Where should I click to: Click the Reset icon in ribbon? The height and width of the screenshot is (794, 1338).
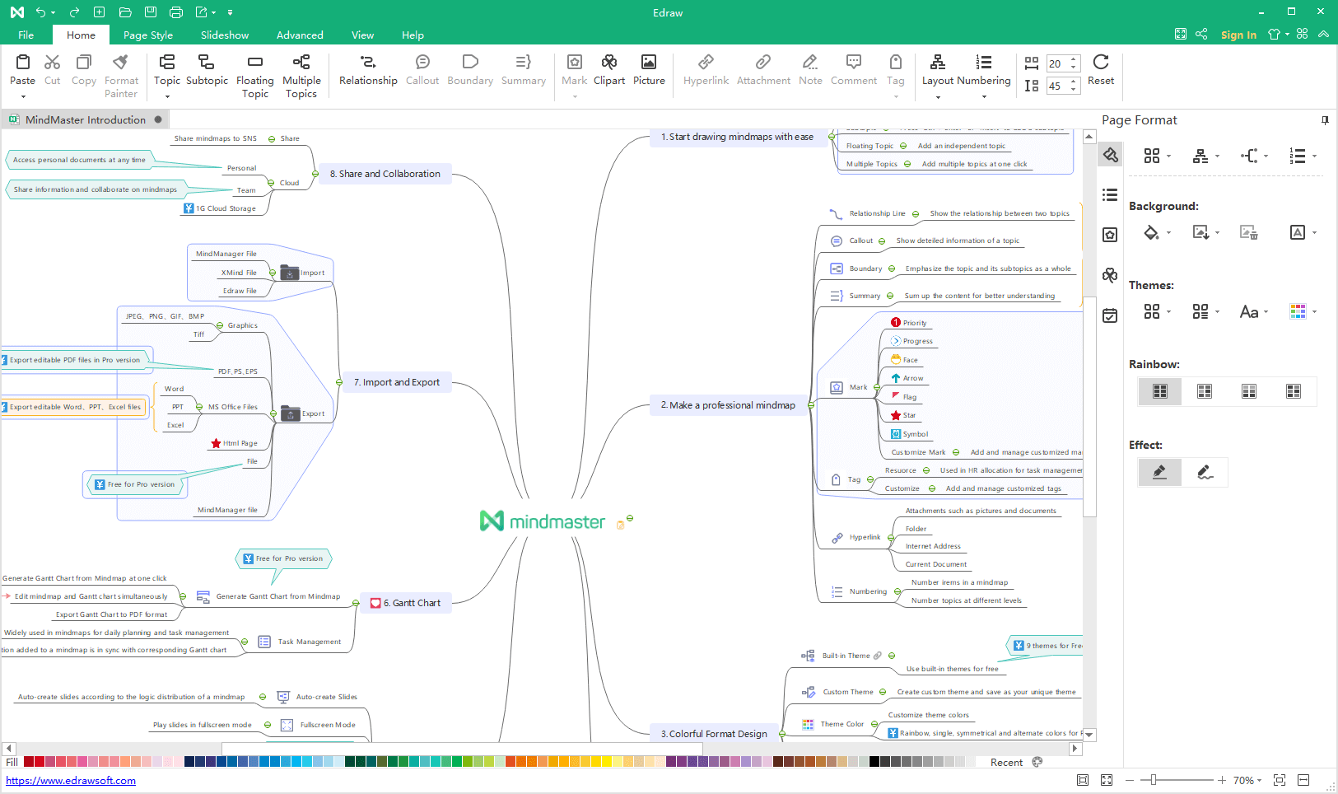coord(1100,63)
